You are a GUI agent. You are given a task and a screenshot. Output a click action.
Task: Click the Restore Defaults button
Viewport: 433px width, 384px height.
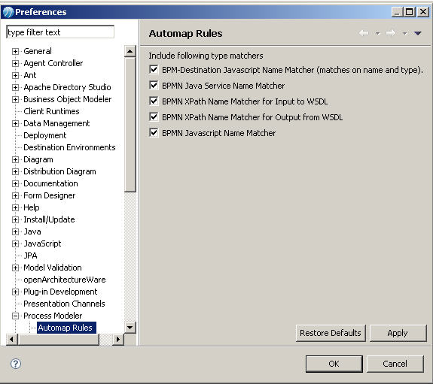[331, 333]
